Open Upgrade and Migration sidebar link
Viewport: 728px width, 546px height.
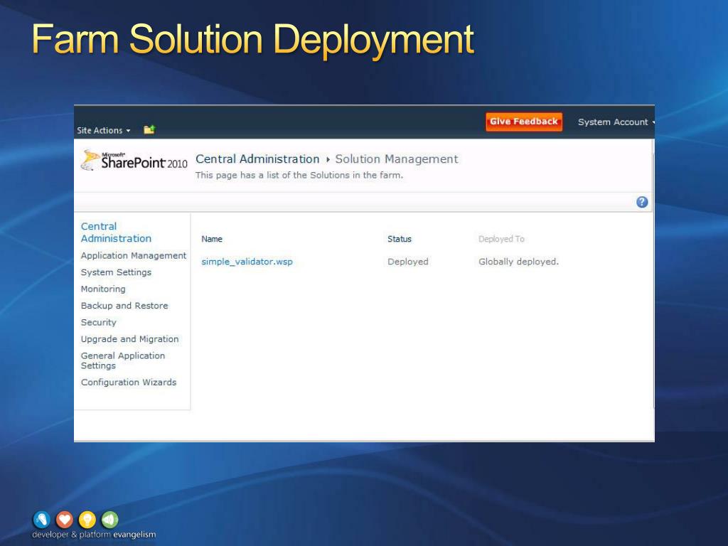click(x=129, y=339)
